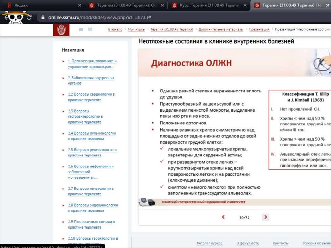Click slide title 'Диагностика ОЛЖН'
The image size is (331, 248).
[x=191, y=63]
